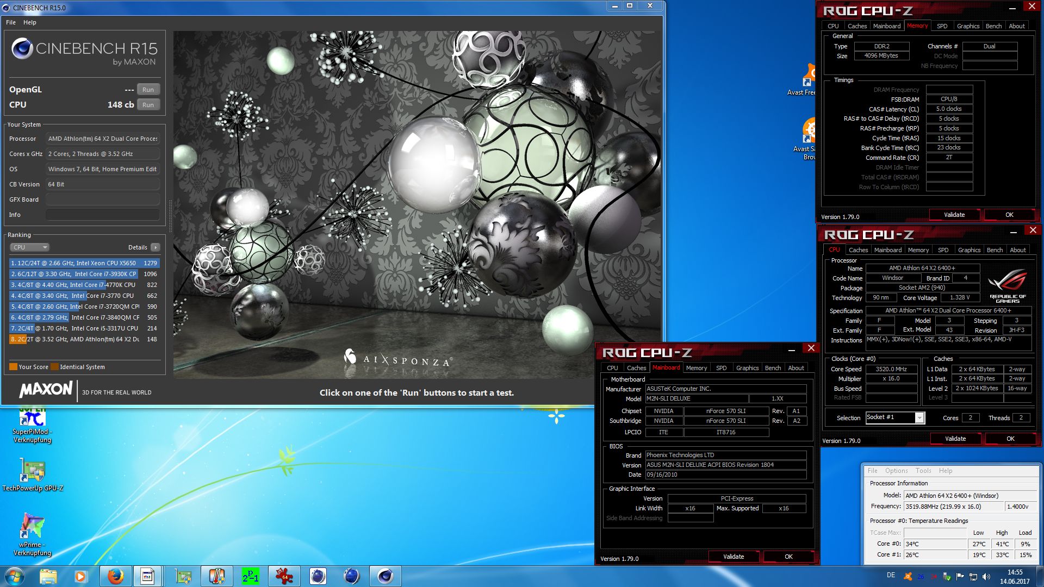Click OK in CPU-Z Memory window

point(1009,215)
